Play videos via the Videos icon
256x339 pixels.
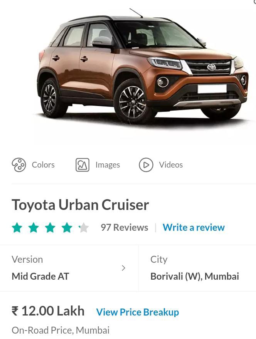pyautogui.click(x=146, y=165)
